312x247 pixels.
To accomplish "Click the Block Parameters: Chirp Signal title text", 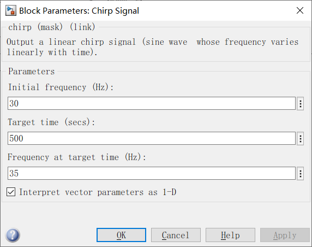I will tap(79, 11).
